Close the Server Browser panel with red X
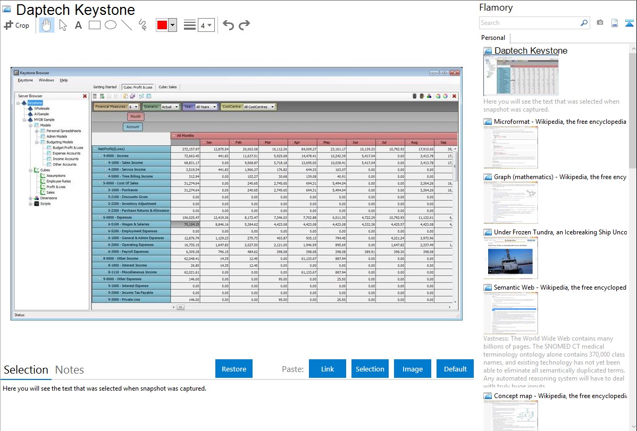The height and width of the screenshot is (431, 637). tap(85, 96)
